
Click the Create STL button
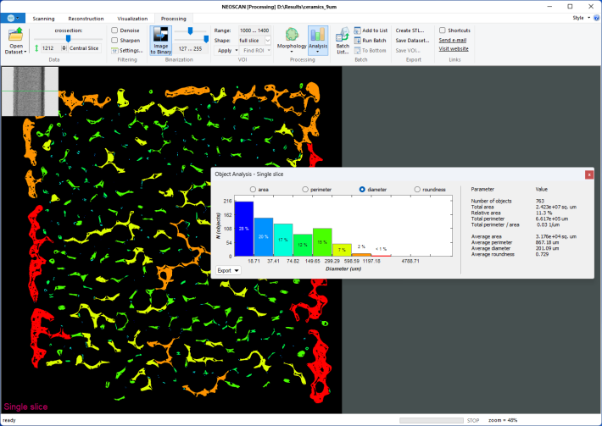point(411,30)
